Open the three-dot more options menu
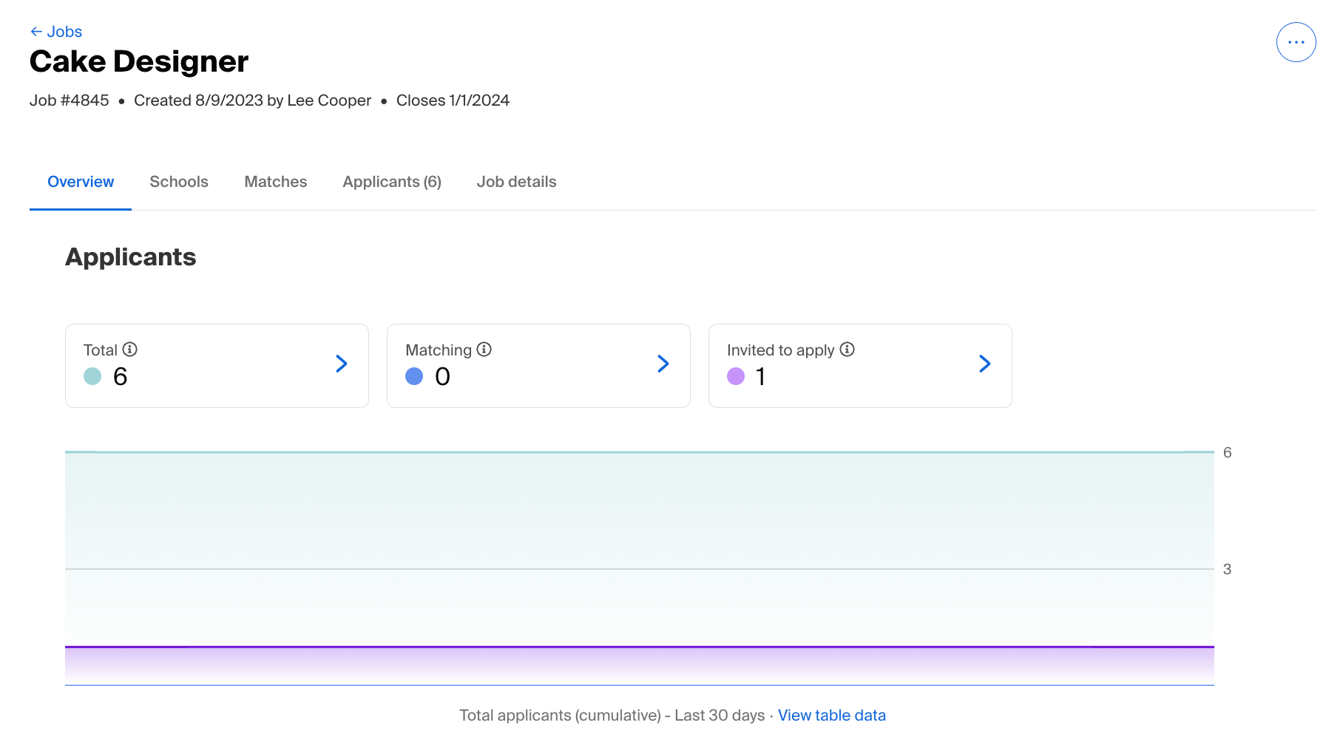1343x745 pixels. point(1296,42)
